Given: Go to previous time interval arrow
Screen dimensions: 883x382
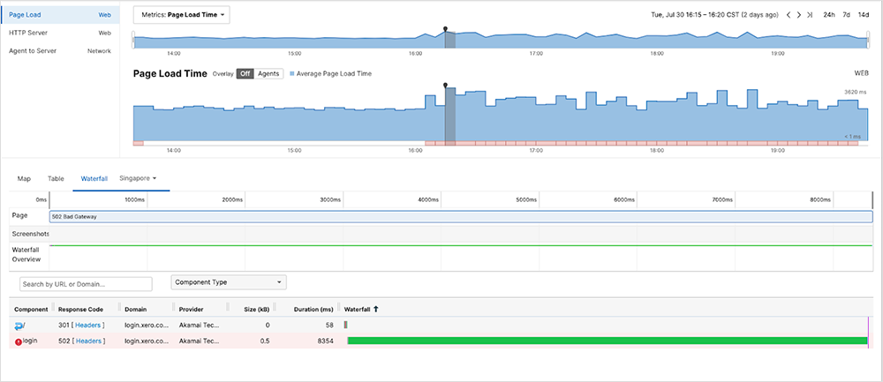Looking at the screenshot, I should coord(788,15).
